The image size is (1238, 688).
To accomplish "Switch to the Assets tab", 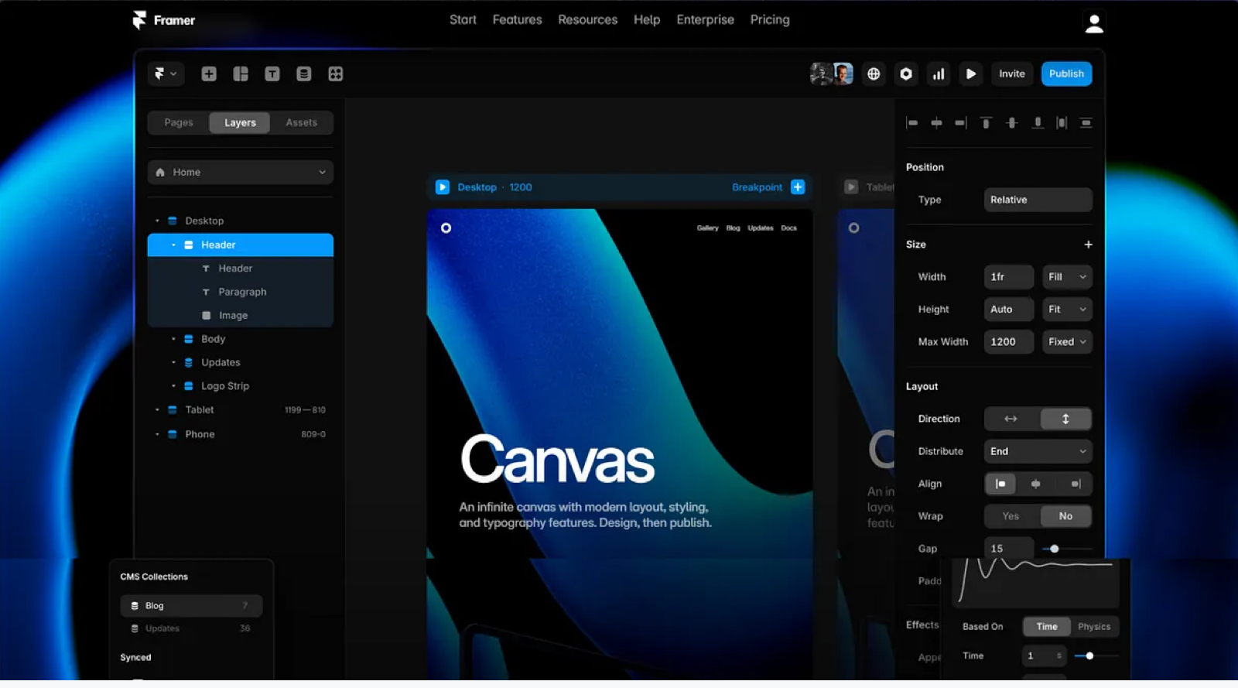I will click(x=301, y=122).
